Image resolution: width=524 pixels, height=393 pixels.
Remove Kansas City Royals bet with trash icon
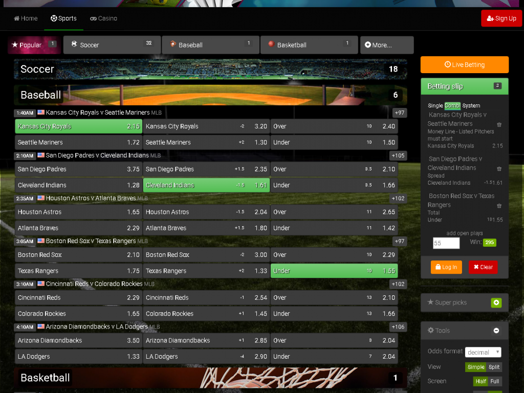pyautogui.click(x=499, y=125)
